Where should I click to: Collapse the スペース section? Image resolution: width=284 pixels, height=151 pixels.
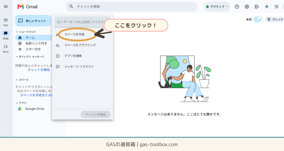coord(17,80)
